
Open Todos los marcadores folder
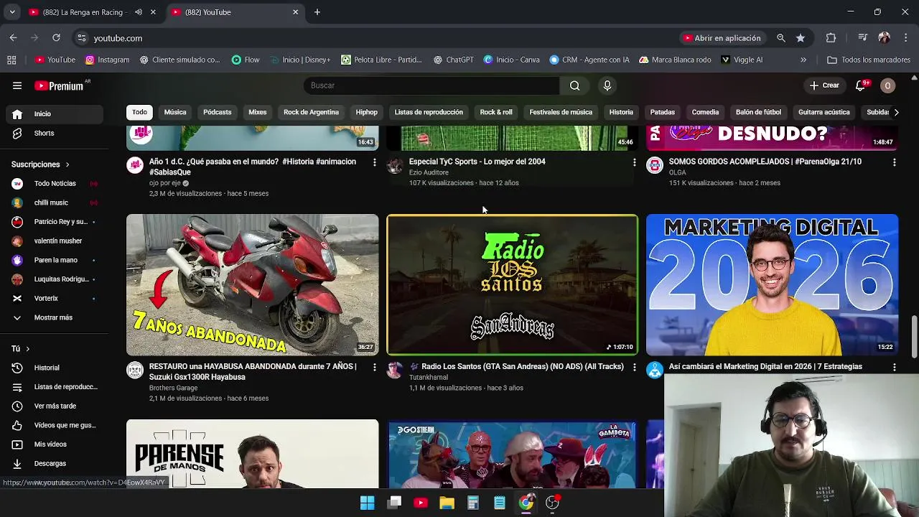[869, 60]
